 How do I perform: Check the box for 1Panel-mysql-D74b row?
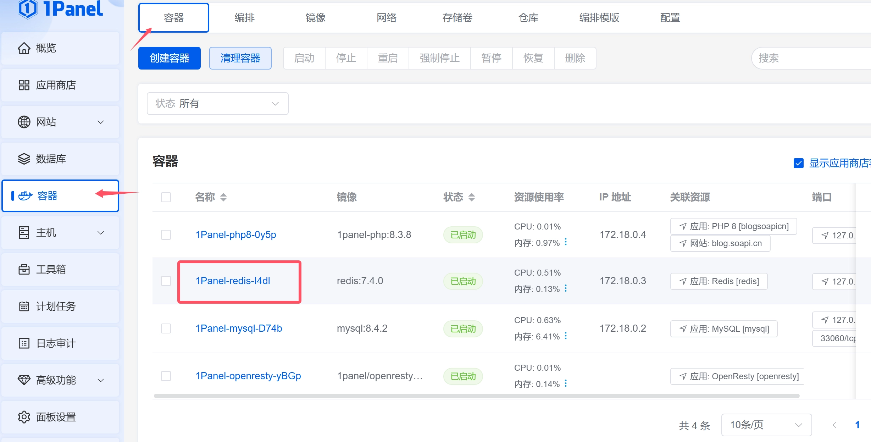pos(166,328)
